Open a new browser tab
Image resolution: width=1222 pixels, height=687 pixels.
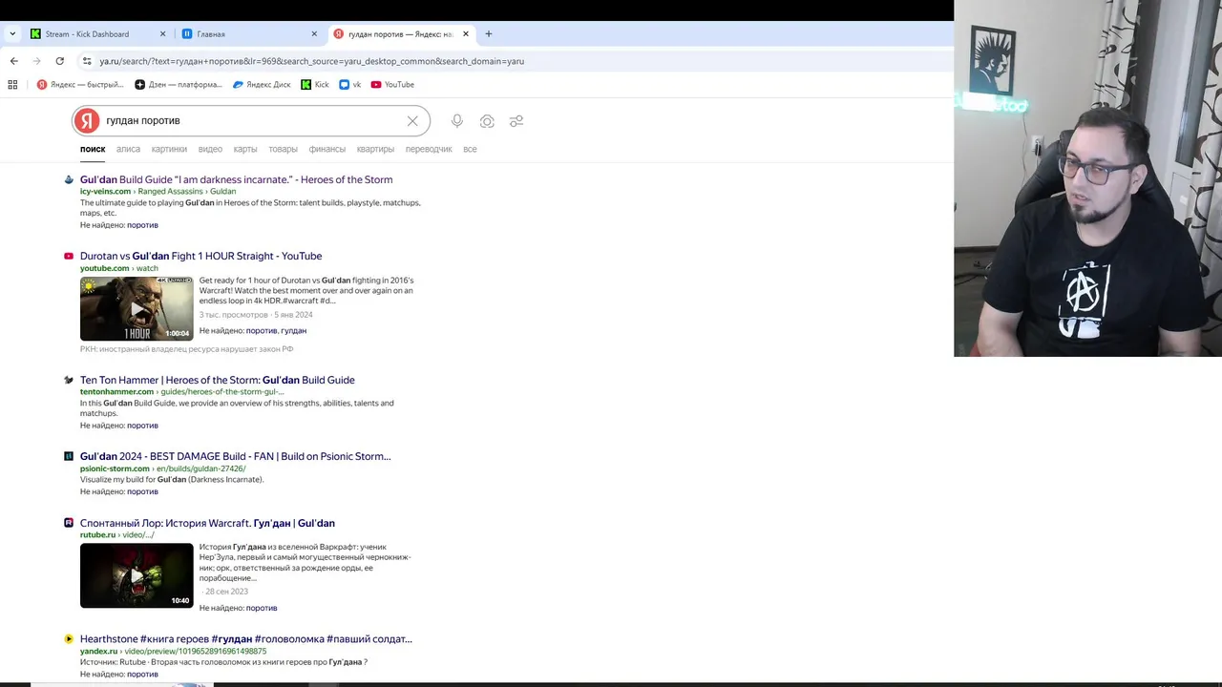[488, 34]
